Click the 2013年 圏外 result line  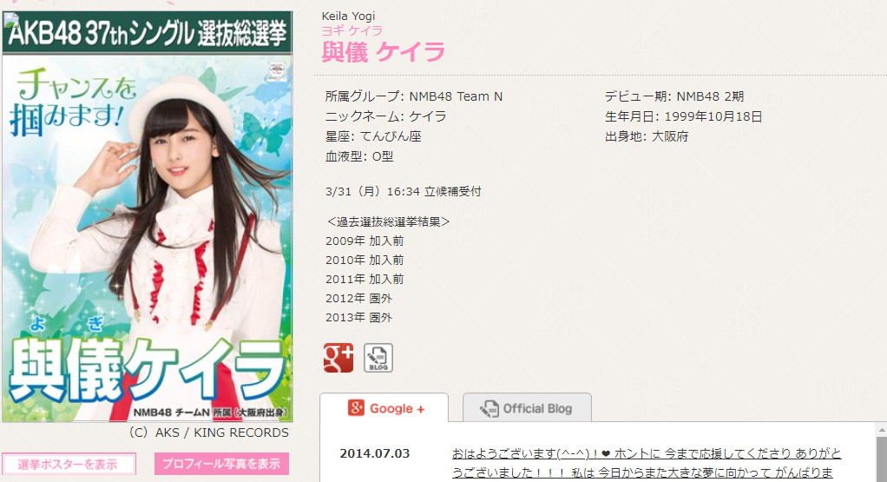tap(358, 317)
